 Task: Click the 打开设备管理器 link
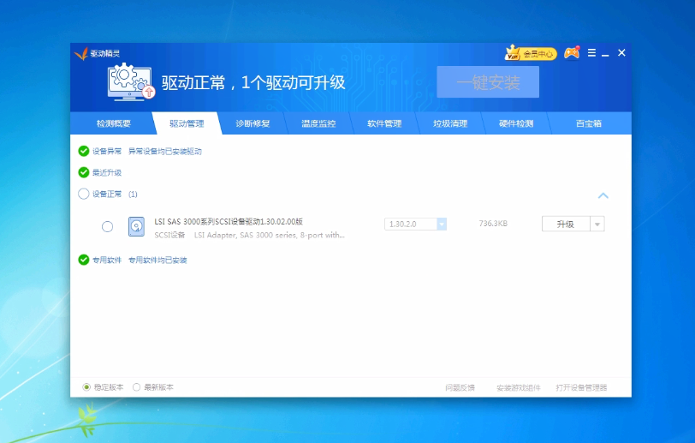click(x=581, y=387)
